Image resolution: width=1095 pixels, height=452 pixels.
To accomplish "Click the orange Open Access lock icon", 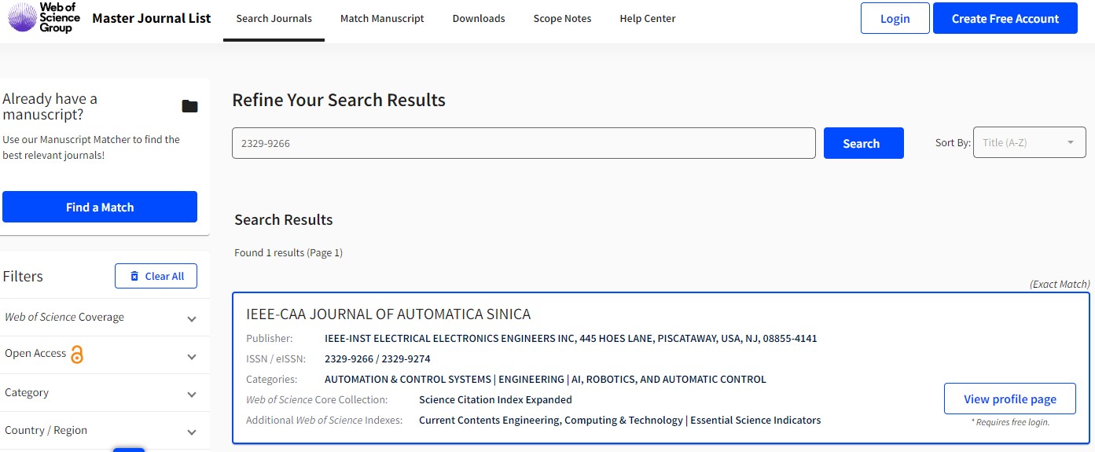I will coord(77,355).
